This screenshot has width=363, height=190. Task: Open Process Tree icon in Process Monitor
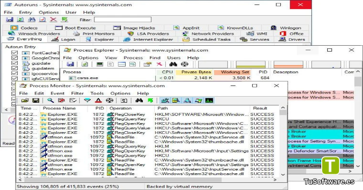[x=124, y=100]
